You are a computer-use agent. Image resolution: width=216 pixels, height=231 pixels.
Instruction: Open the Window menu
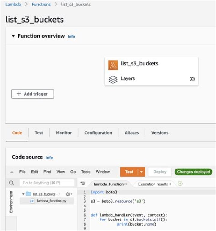point(103,172)
